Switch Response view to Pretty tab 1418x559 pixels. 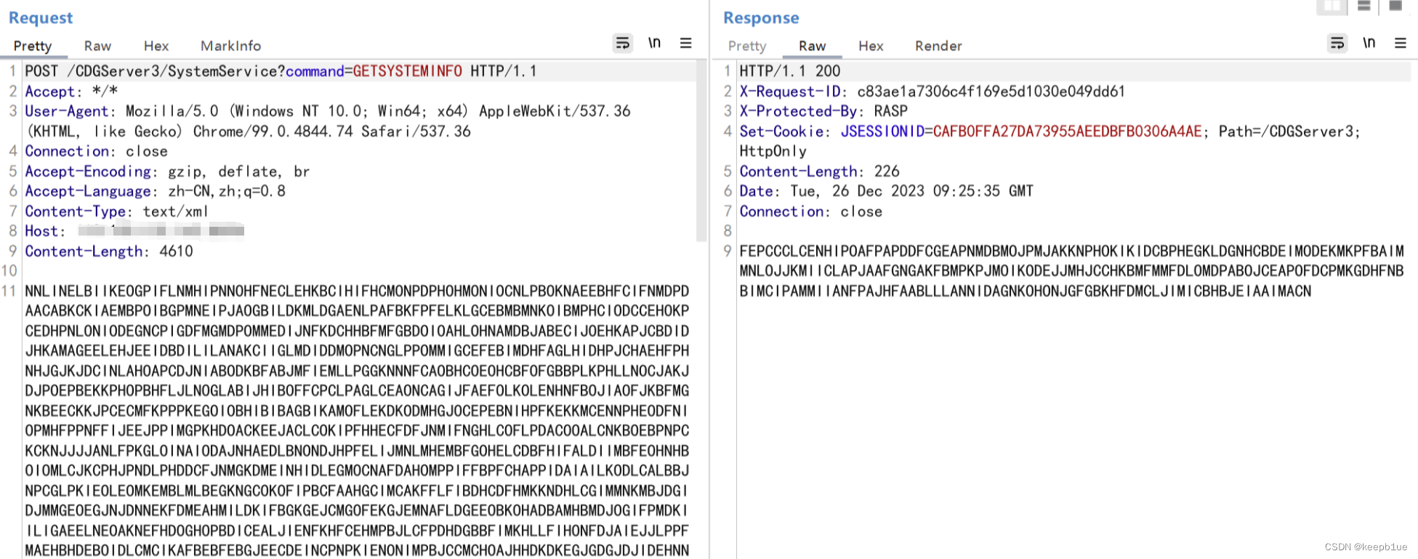point(747,46)
